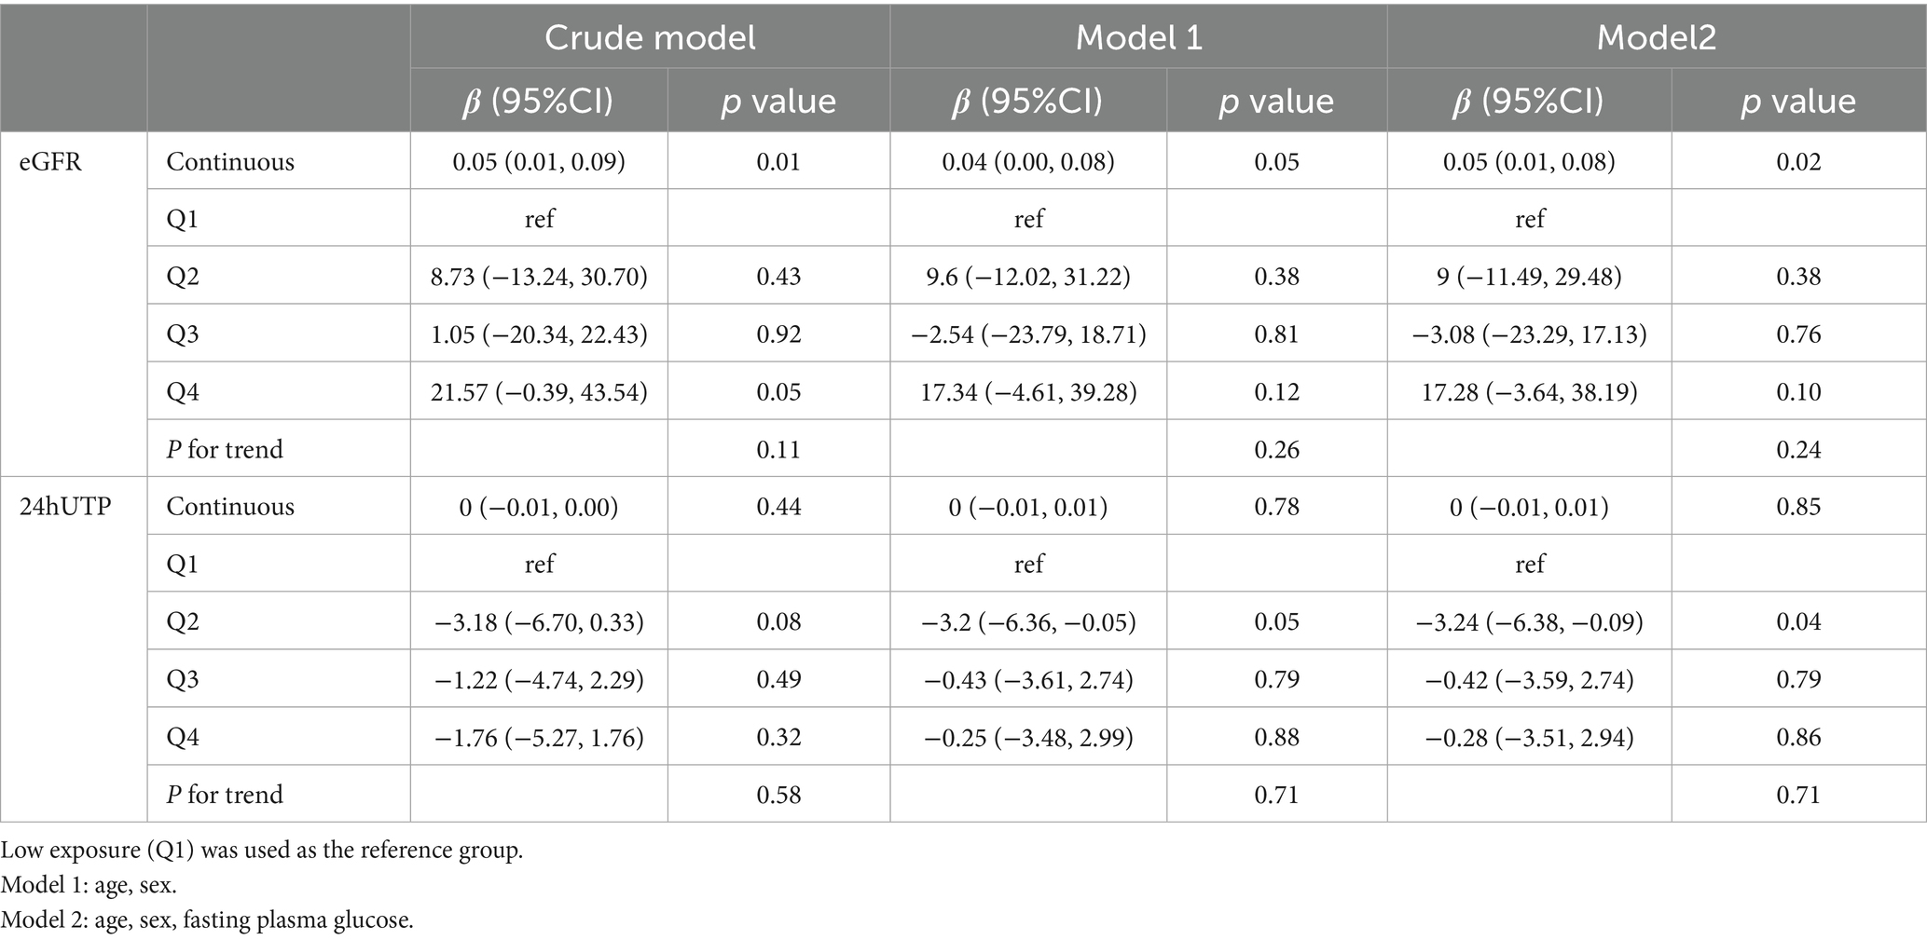This screenshot has width=1927, height=940.
Task: Select the cell −3.08 (−23.29, 17.13)
Action: point(1529,334)
